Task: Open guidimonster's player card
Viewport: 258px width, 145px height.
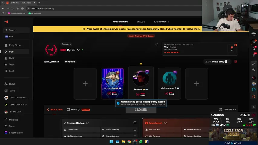Action: (169, 84)
